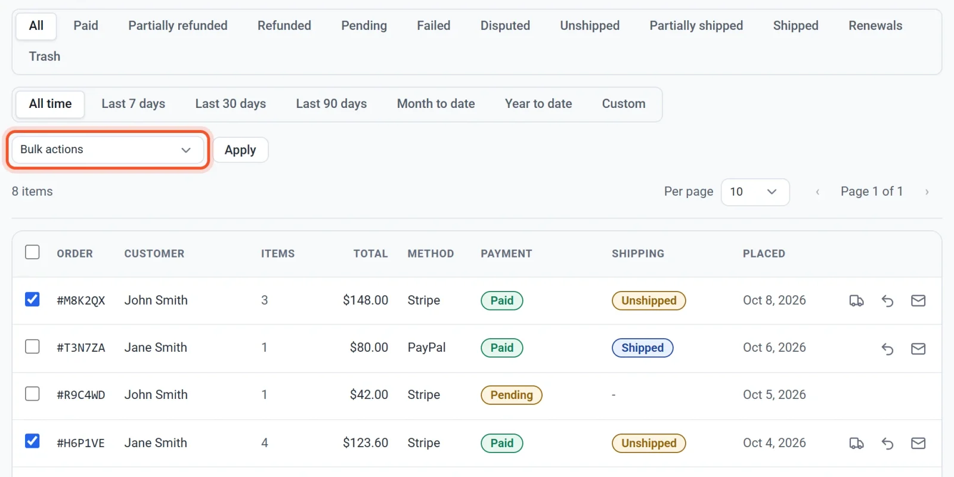Image resolution: width=954 pixels, height=477 pixels.
Task: Open the Partially shipped tab
Action: [x=696, y=26]
